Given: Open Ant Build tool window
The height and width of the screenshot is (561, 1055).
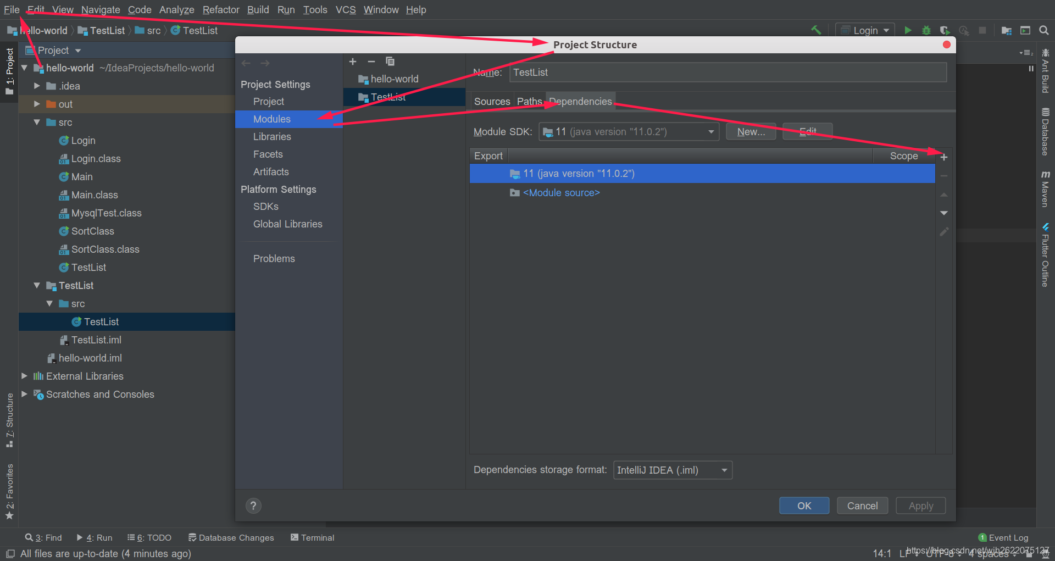Looking at the screenshot, I should pyautogui.click(x=1045, y=70).
